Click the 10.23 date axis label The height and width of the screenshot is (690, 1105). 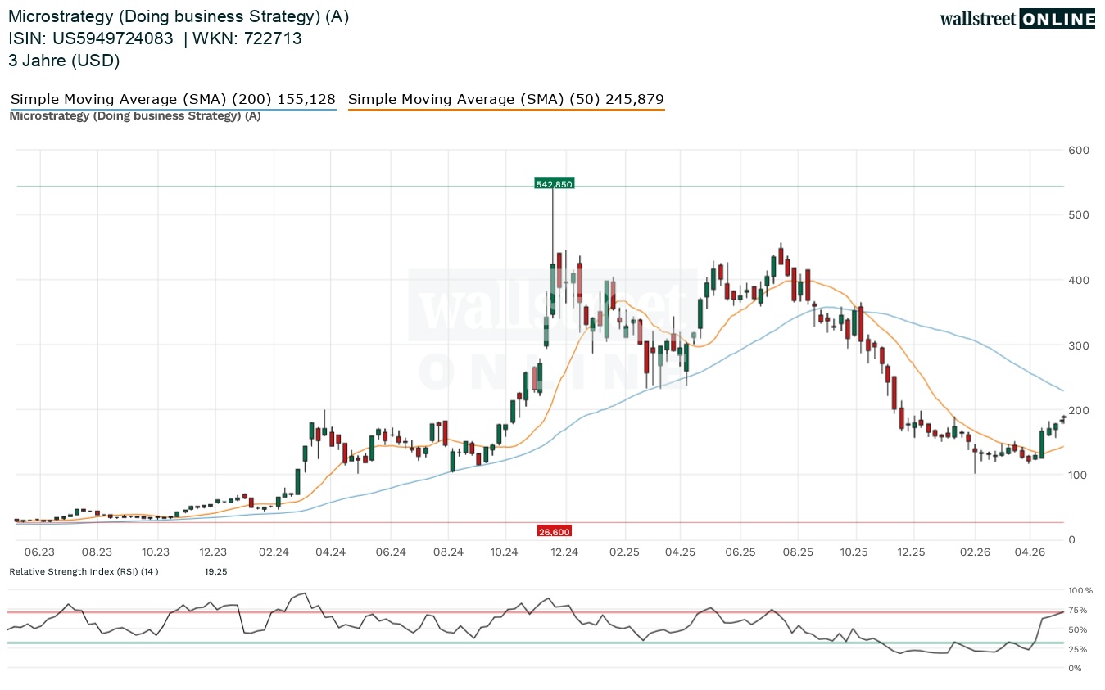pyautogui.click(x=156, y=552)
